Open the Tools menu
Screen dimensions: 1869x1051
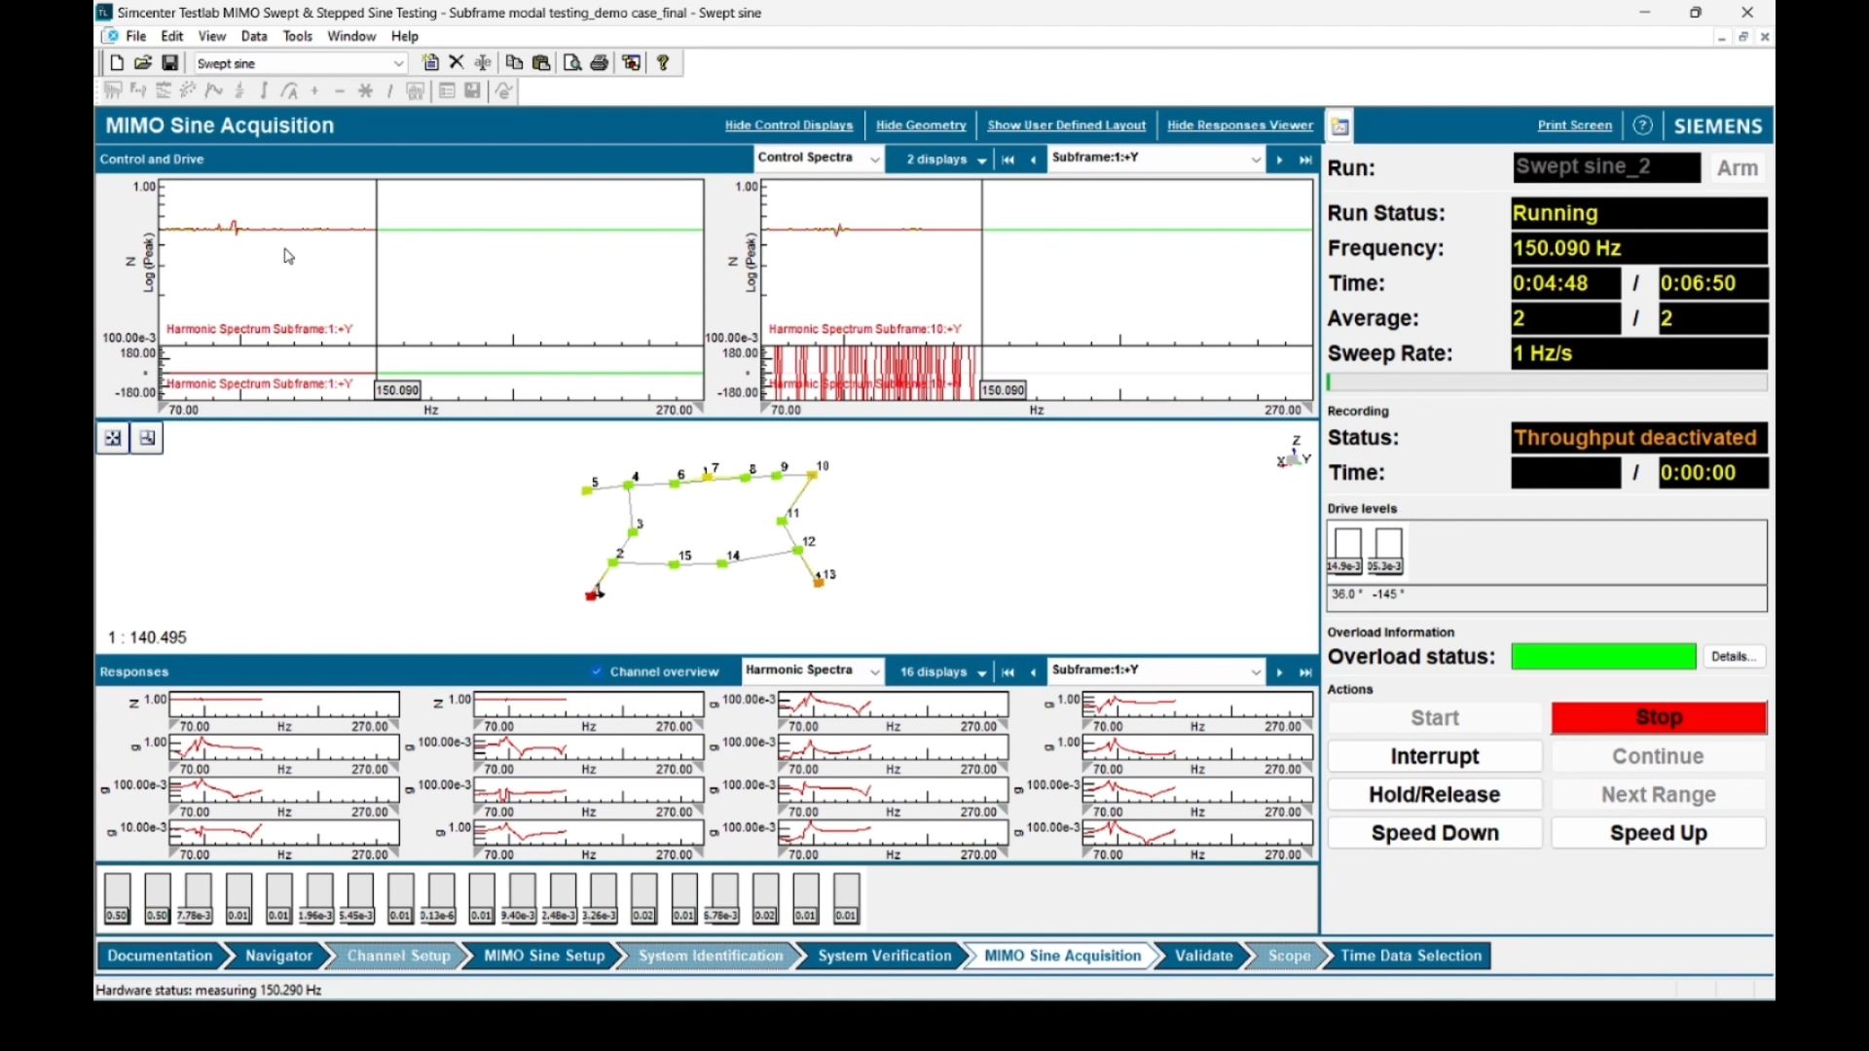coord(297,36)
